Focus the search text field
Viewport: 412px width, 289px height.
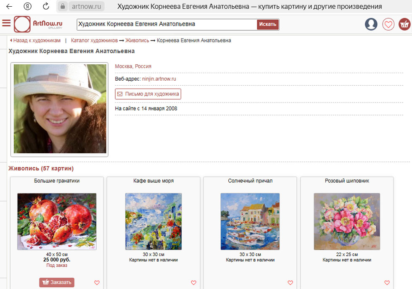point(166,24)
